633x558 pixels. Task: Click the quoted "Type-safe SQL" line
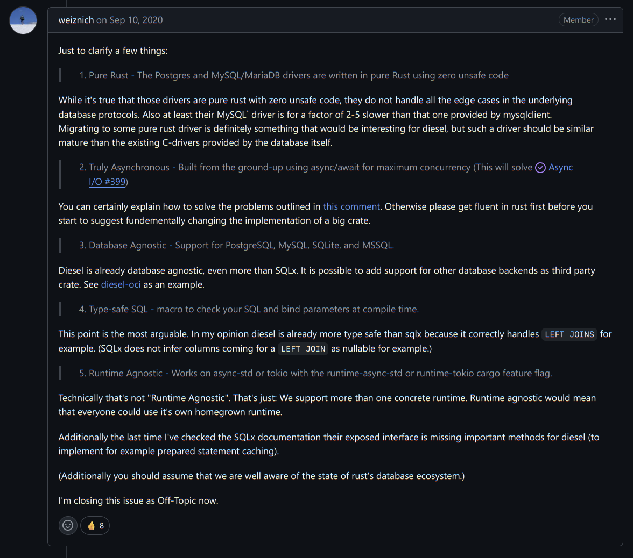[249, 309]
